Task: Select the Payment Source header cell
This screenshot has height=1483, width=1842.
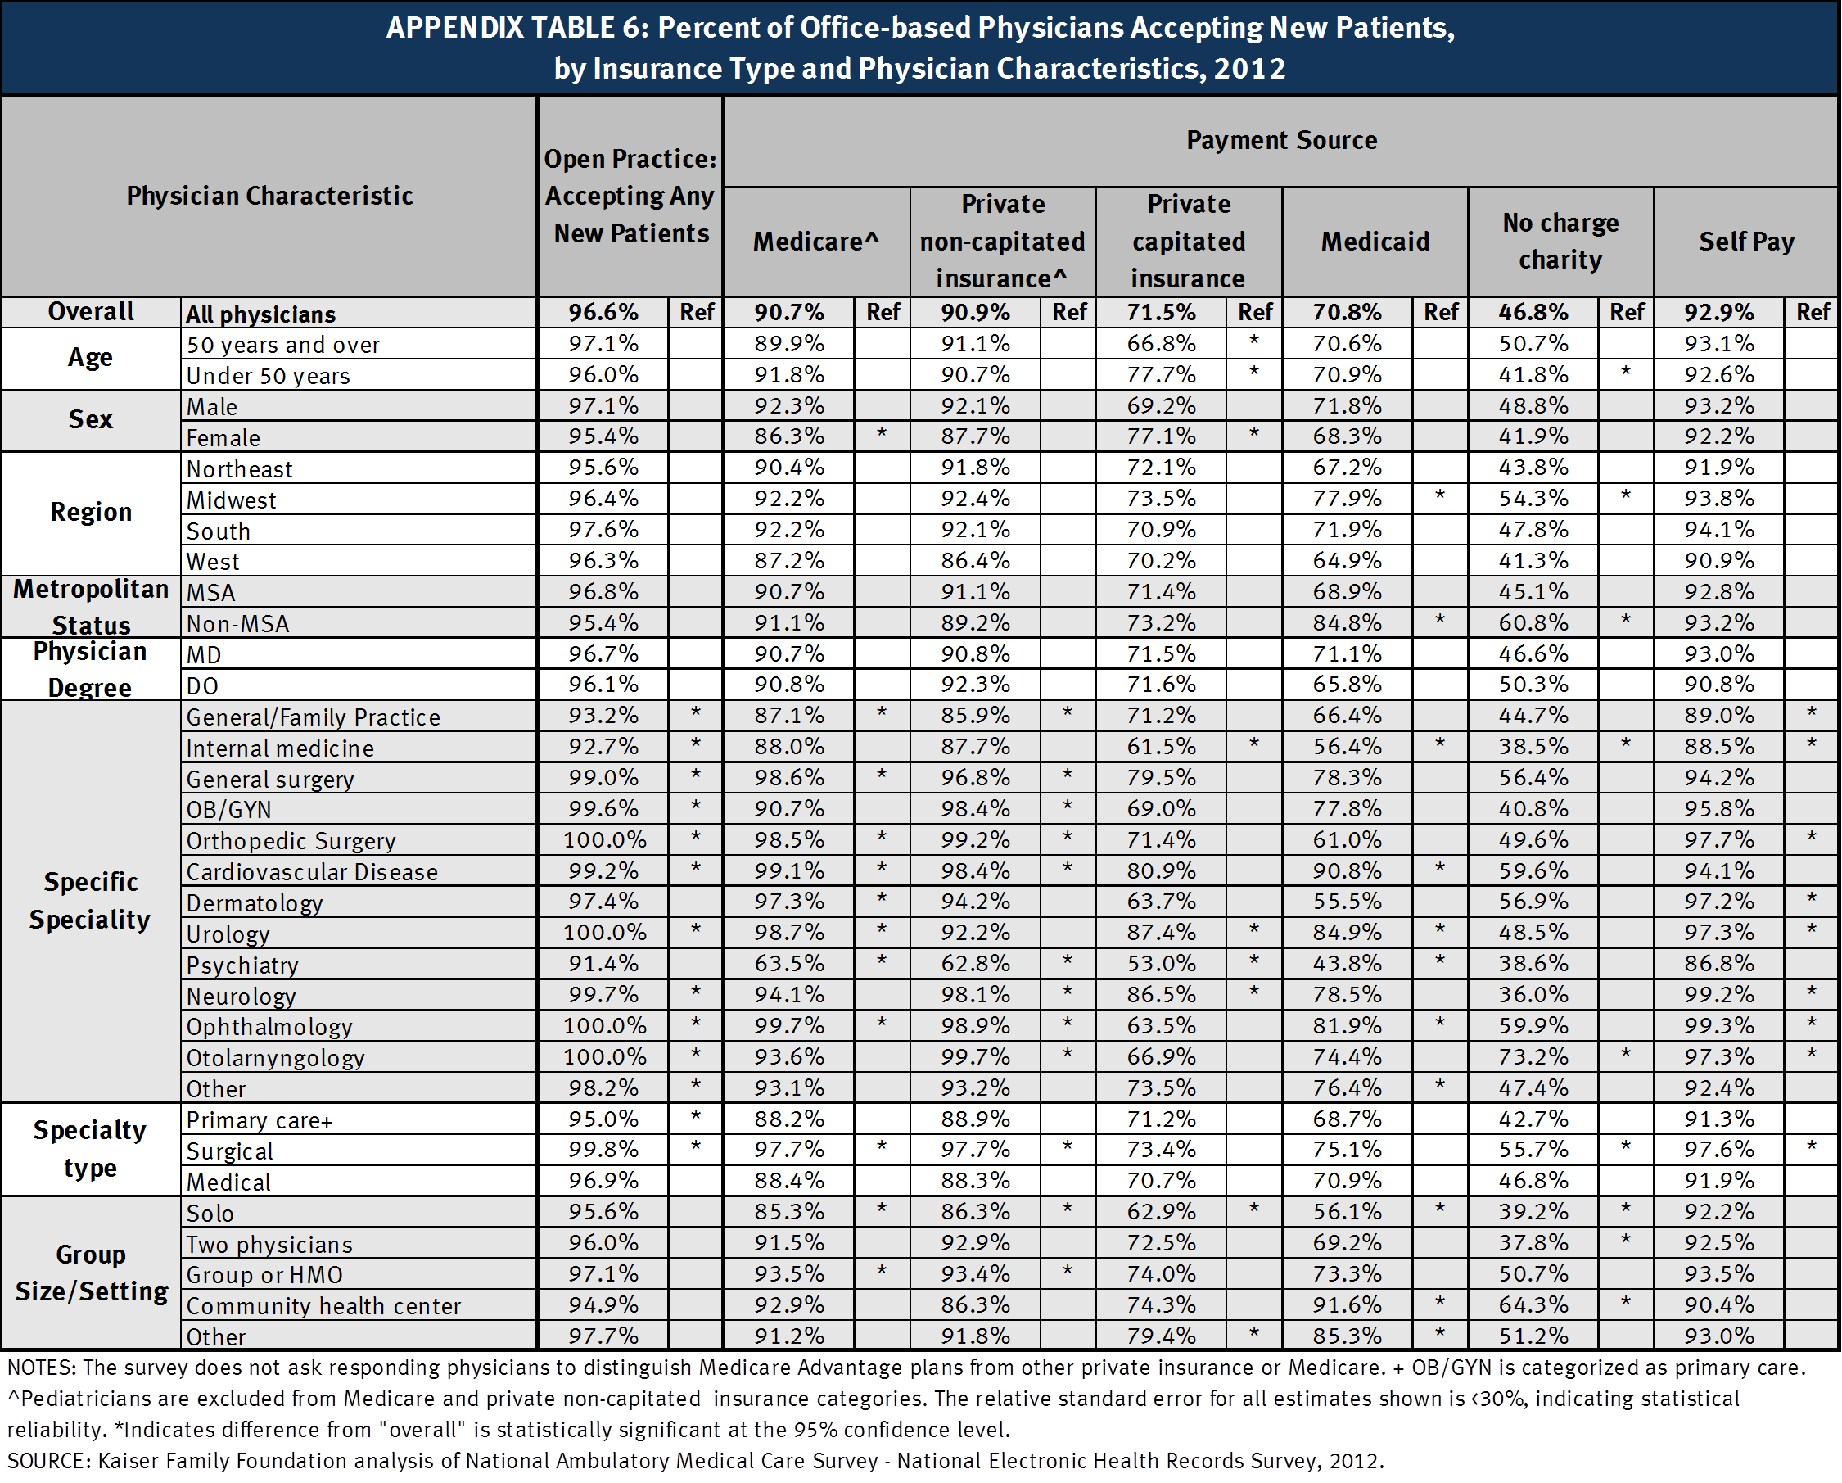Action: click(x=1280, y=140)
